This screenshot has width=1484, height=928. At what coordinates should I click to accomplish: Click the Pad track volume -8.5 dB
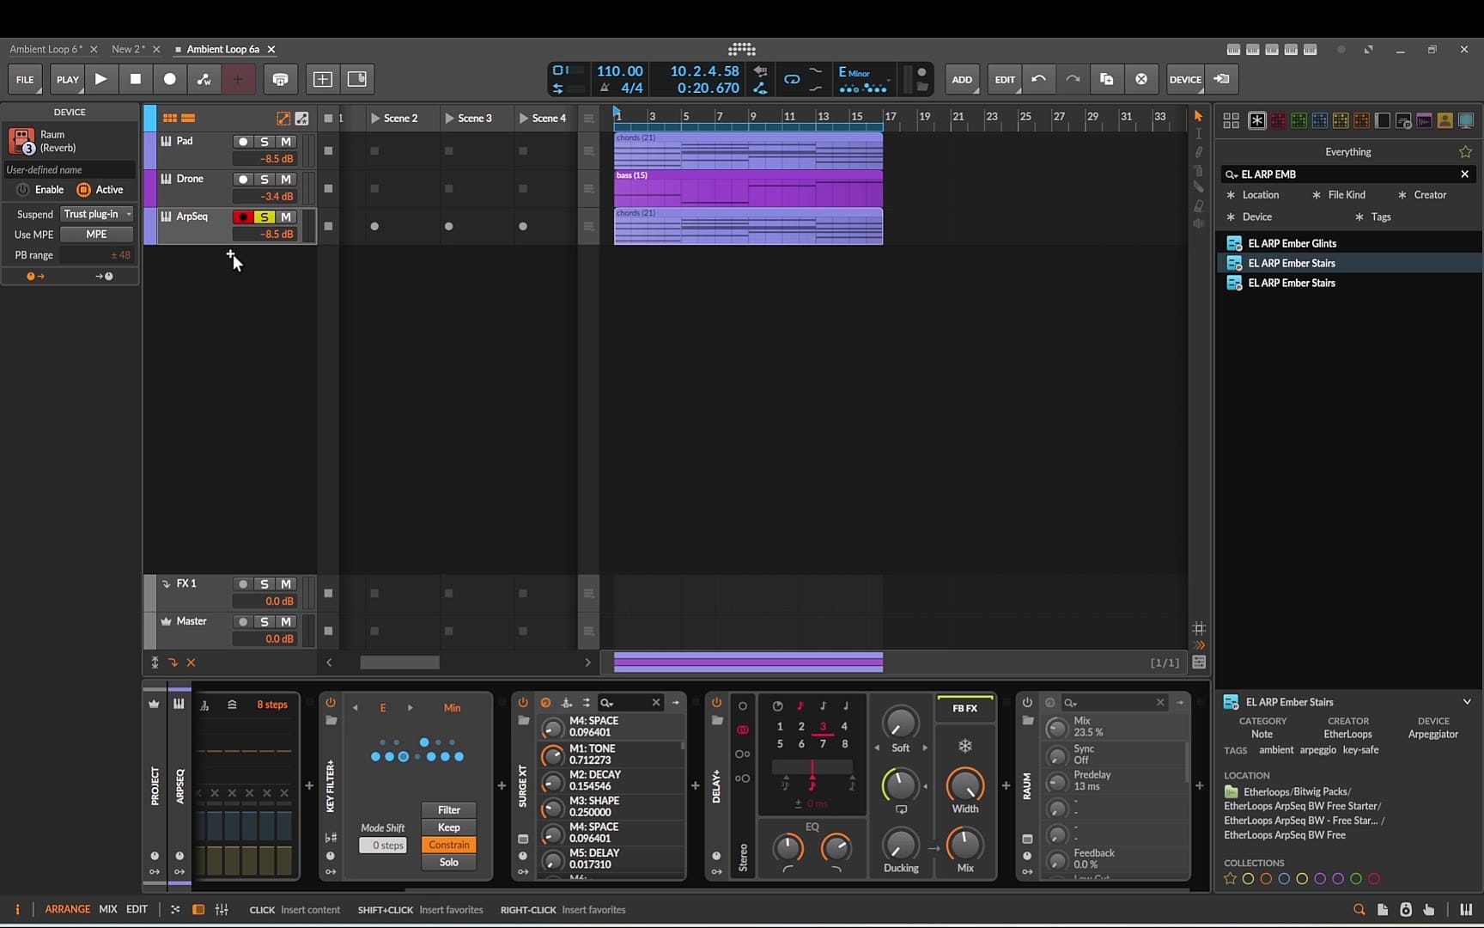click(x=265, y=159)
